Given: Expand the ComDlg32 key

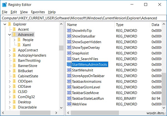Looking at the screenshot, I should tap(10, 97).
